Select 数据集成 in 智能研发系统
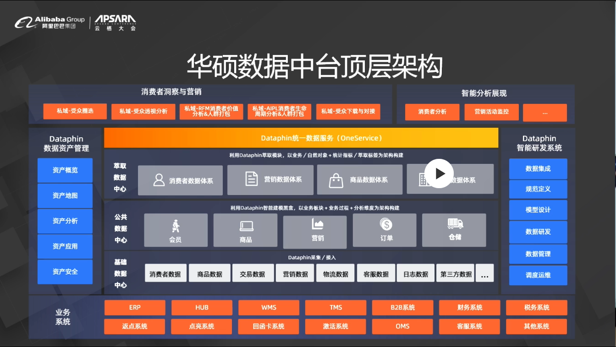 click(538, 169)
